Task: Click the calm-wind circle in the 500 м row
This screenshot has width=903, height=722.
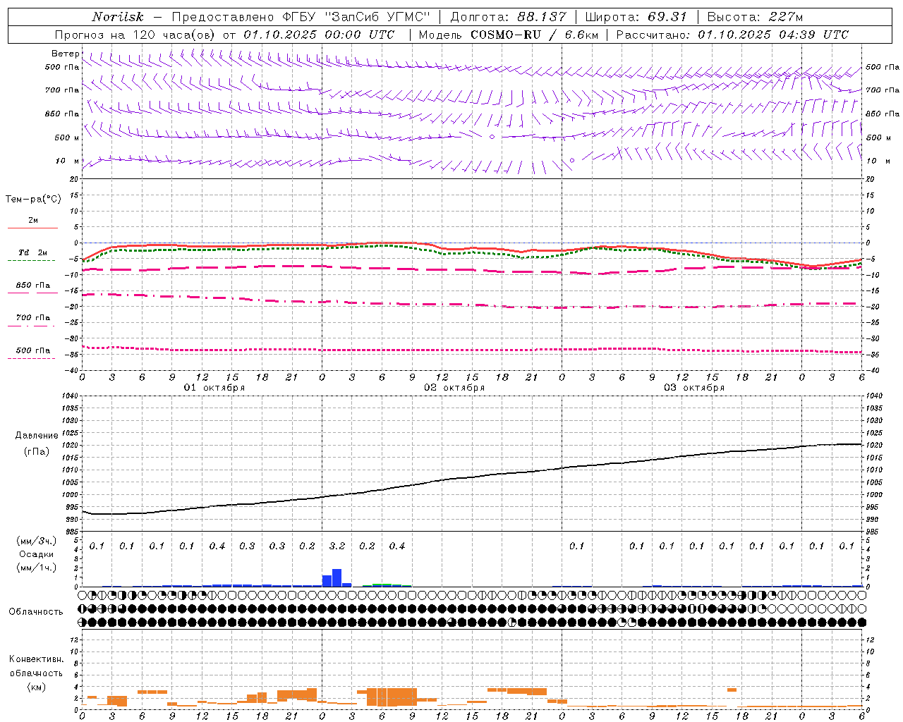Action: 492,137
